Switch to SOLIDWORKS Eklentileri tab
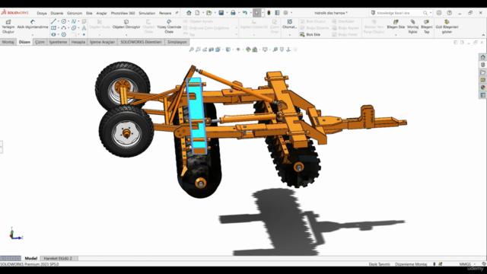The height and width of the screenshot is (274, 487). (x=141, y=42)
